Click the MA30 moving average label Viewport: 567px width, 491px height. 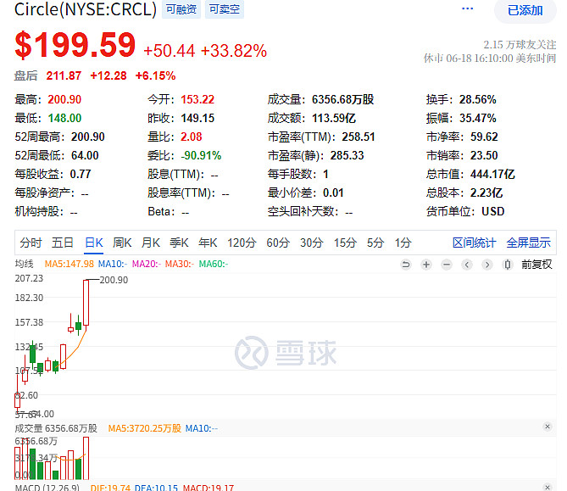coord(180,264)
